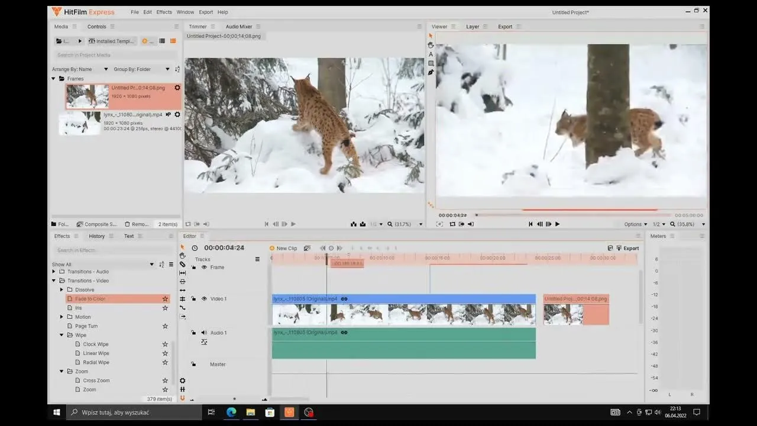Mute the Audio 1 track
The image size is (757, 426).
[x=204, y=333]
